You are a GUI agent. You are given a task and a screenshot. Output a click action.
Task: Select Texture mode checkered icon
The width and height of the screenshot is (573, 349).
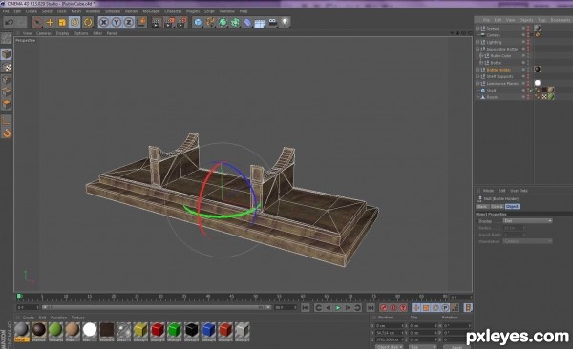pyautogui.click(x=7, y=67)
